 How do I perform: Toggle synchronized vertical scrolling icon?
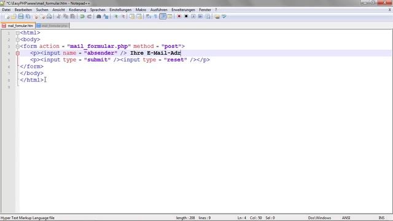[132, 17]
